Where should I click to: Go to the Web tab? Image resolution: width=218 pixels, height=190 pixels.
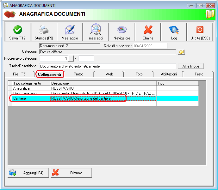pyautogui.click(x=109, y=74)
